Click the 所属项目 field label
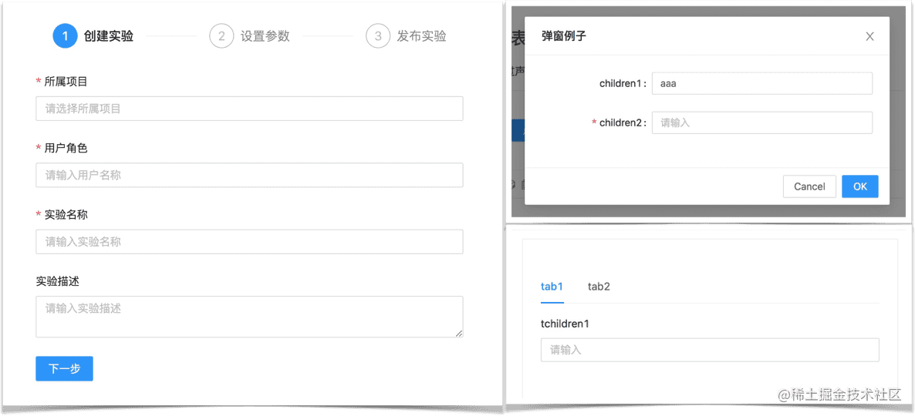Image resolution: width=915 pixels, height=416 pixels. [66, 82]
